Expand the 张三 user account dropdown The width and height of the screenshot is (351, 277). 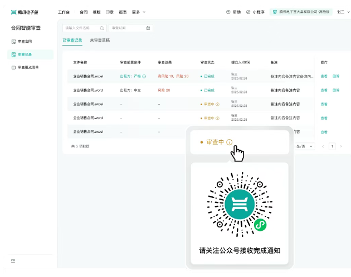(343, 12)
